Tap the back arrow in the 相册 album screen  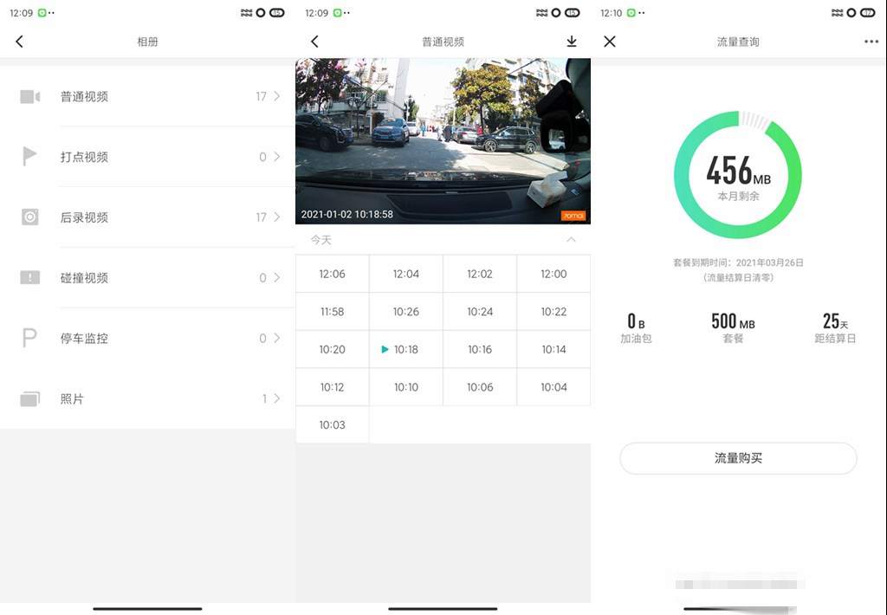click(20, 42)
